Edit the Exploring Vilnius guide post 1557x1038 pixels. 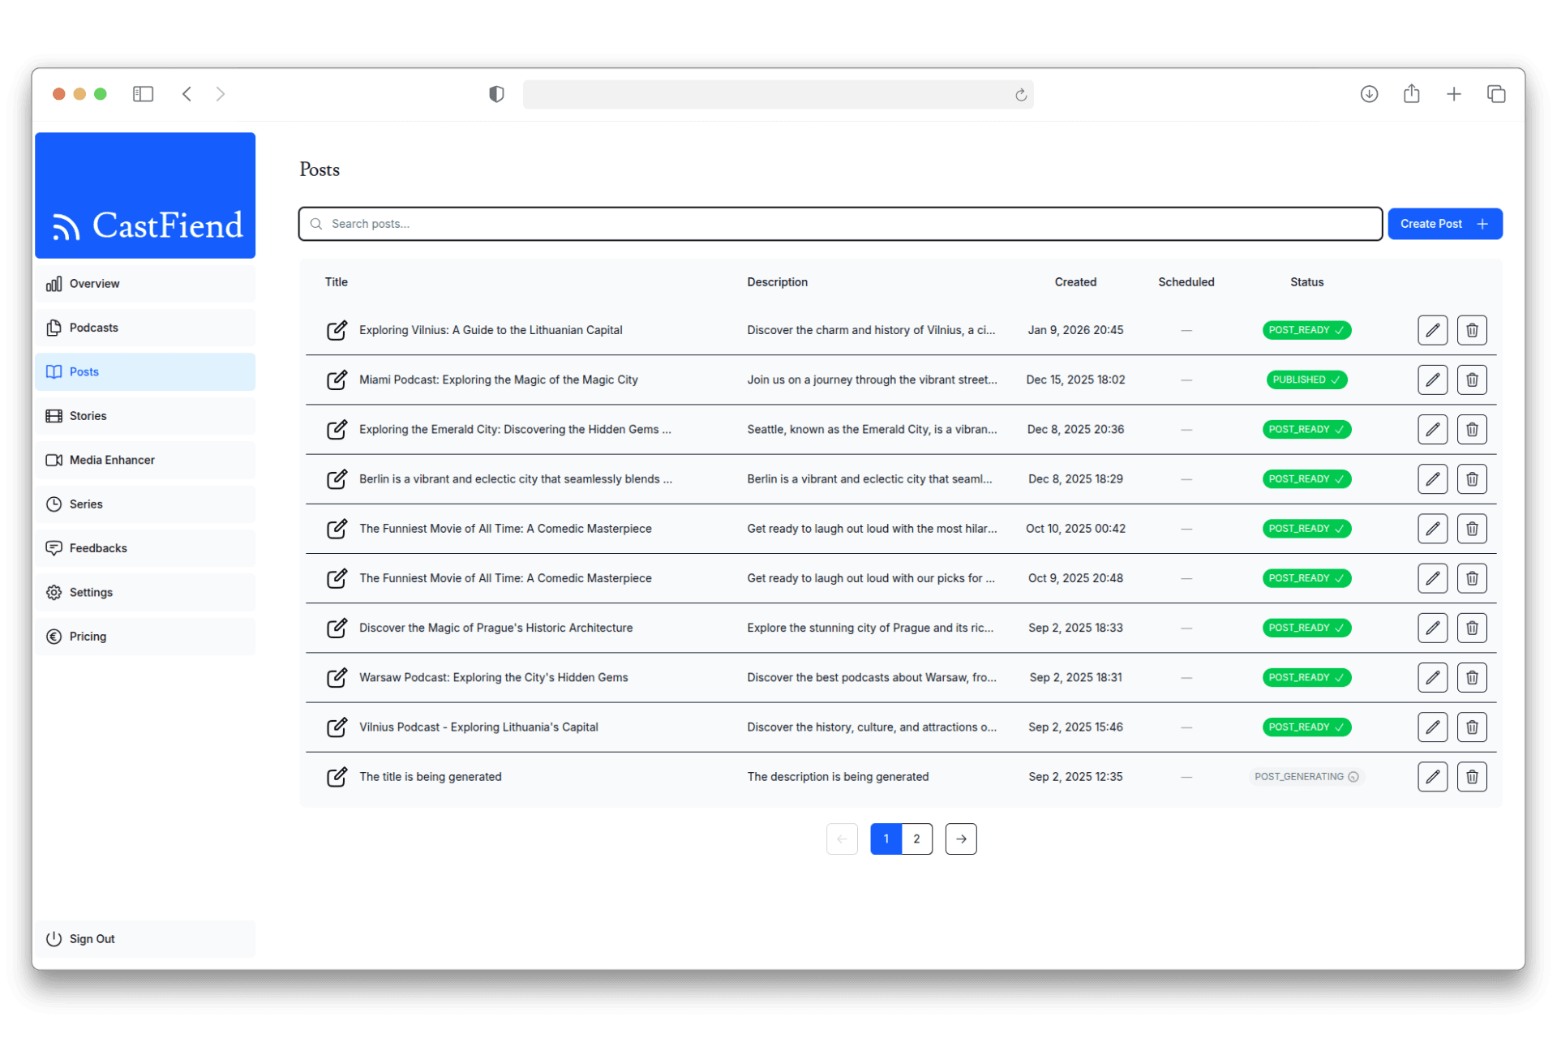tap(1432, 330)
